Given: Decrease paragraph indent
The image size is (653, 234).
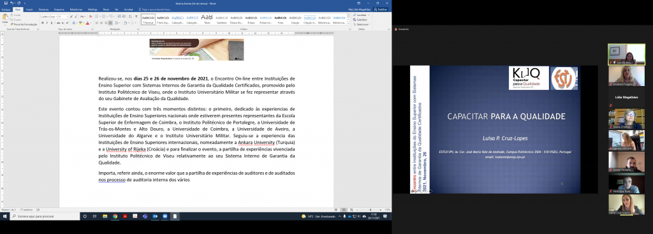Looking at the screenshot, I should tap(119, 17).
